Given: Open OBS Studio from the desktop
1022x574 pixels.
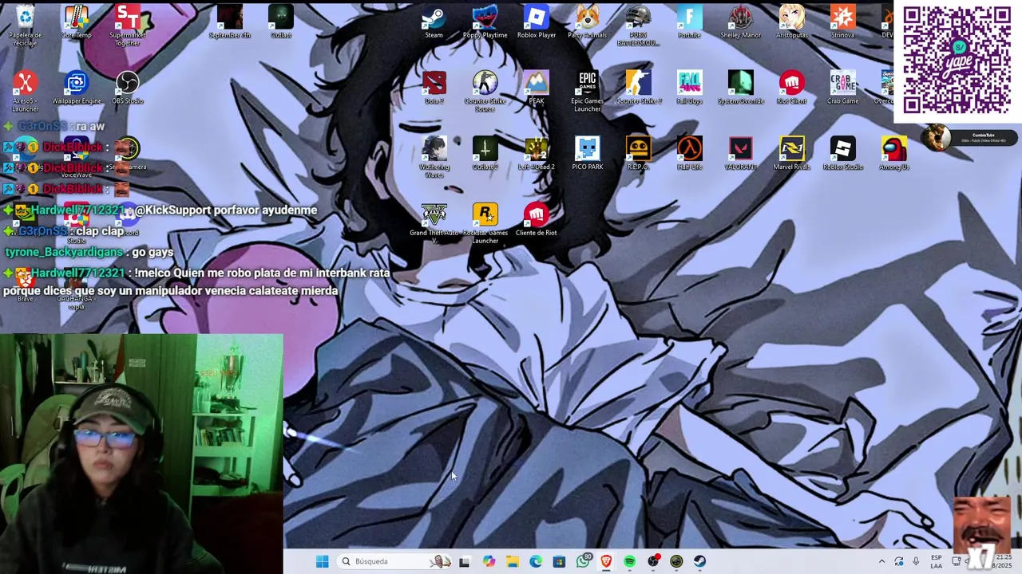Looking at the screenshot, I should 128,88.
